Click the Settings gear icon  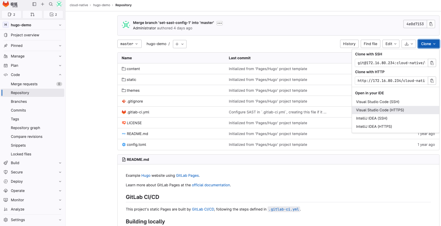tap(6, 220)
